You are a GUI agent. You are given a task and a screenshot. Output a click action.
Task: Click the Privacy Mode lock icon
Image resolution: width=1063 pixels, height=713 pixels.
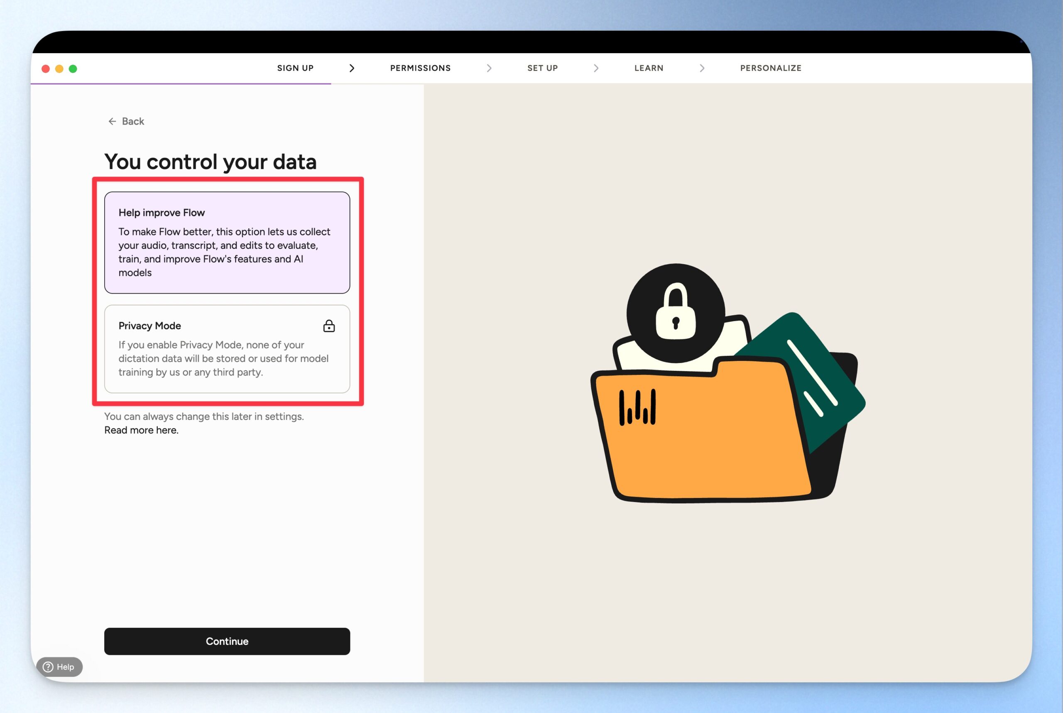[x=329, y=326]
